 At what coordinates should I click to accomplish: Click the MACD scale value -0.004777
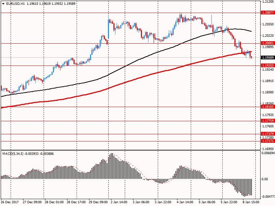point(268,196)
